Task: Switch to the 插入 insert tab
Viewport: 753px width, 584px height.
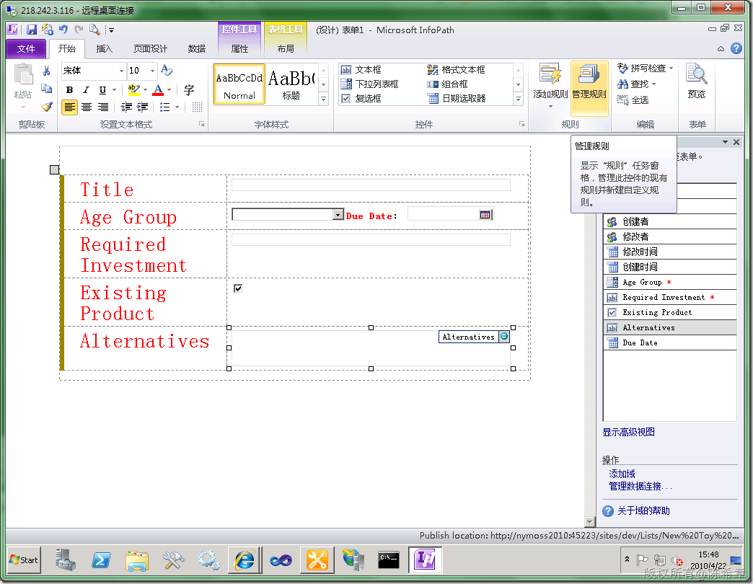Action: [x=104, y=48]
